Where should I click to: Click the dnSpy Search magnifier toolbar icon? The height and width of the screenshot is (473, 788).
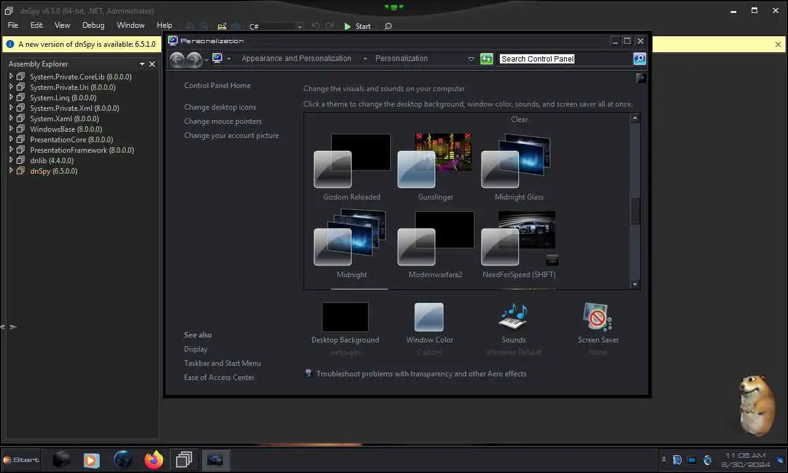[388, 26]
